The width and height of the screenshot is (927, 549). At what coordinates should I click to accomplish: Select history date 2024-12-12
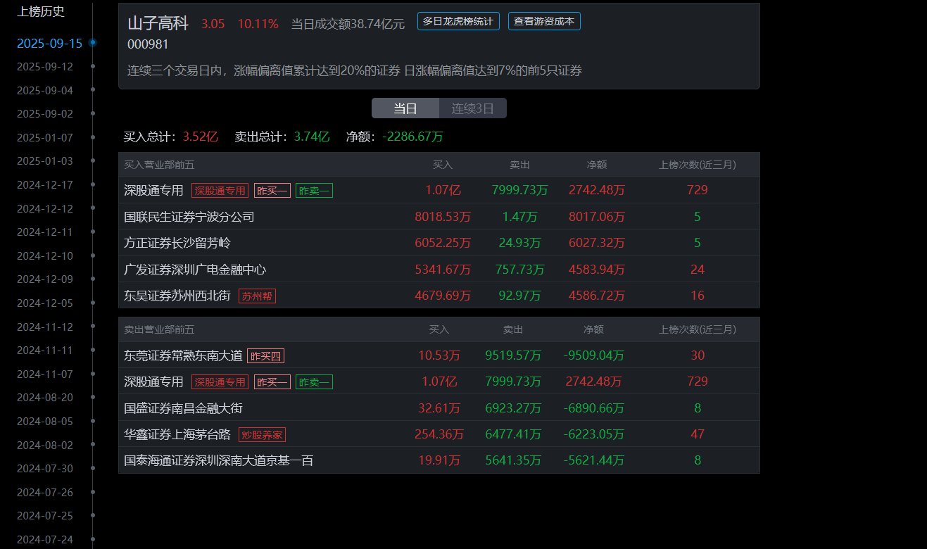45,208
